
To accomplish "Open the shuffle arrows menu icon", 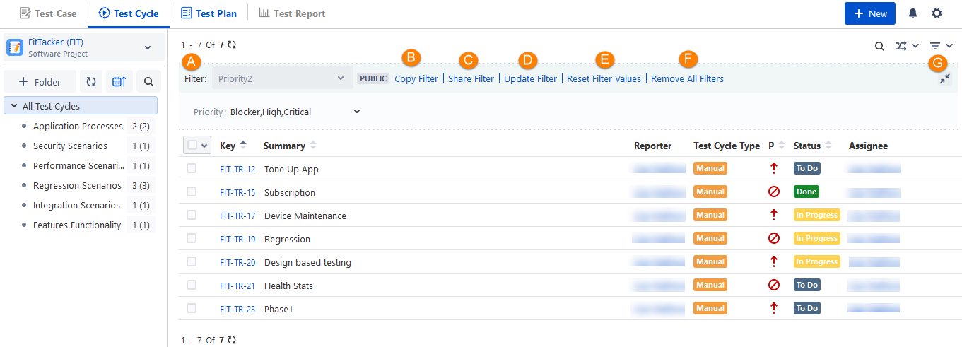I will [906, 46].
